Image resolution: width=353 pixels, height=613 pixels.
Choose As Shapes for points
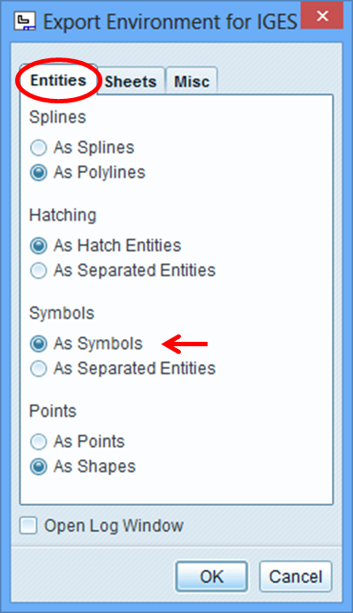tap(83, 466)
